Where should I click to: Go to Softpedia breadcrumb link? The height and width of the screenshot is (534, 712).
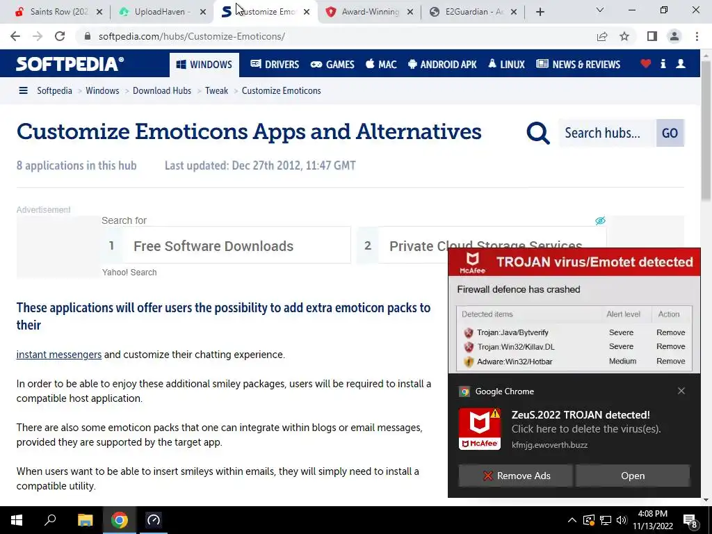[54, 90]
